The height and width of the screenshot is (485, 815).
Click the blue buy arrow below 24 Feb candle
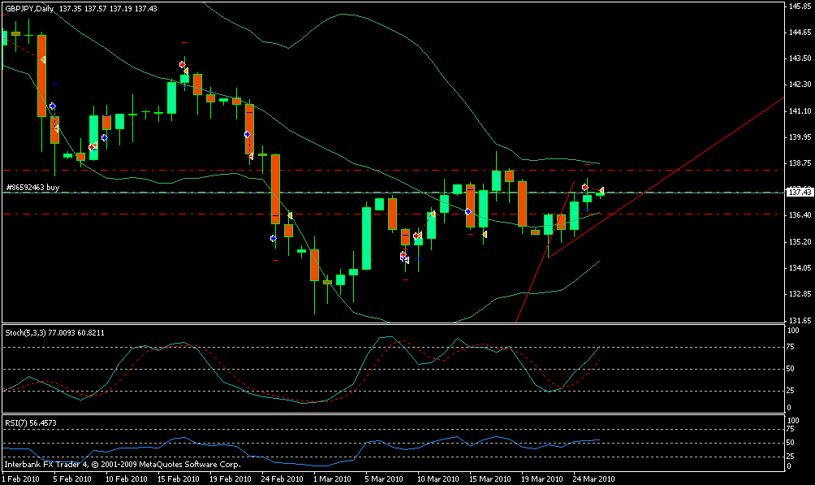click(273, 238)
